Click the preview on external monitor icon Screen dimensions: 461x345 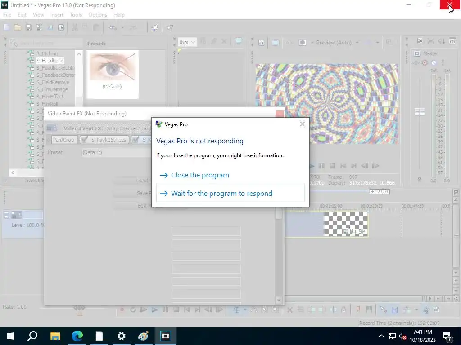click(275, 43)
